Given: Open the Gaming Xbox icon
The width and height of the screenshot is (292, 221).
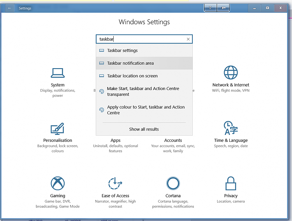Looking at the screenshot, I should click(x=58, y=183).
